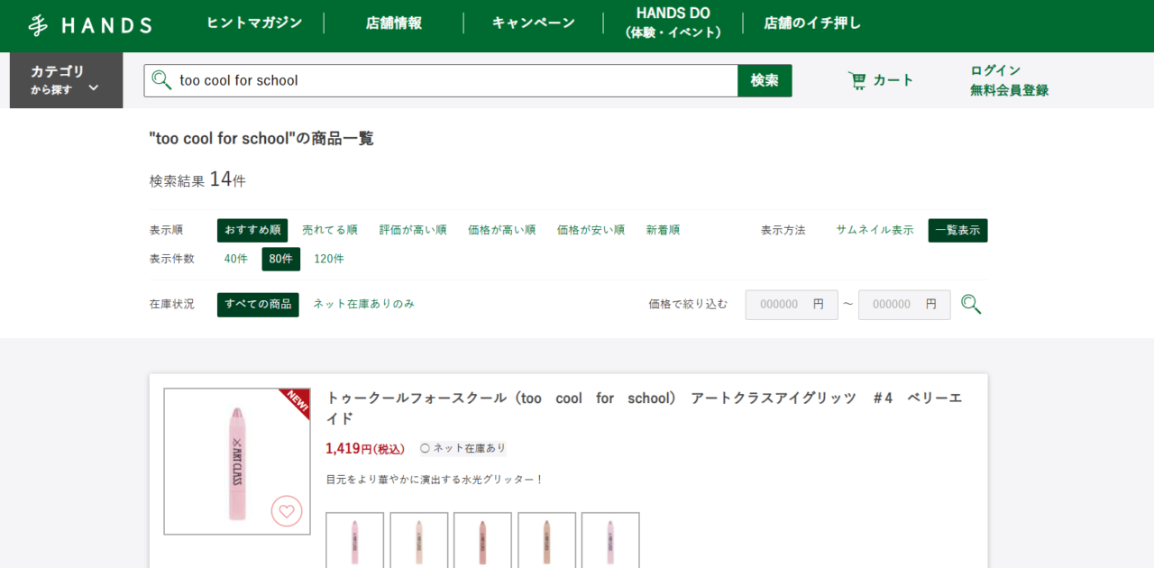Screen dimensions: 1154x568
Task: Sort by 新着順
Action: (664, 230)
